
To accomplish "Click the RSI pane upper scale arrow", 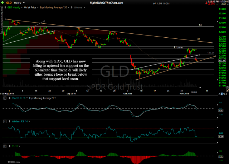I will (218, 127).
